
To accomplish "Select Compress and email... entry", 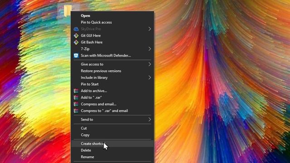I will coord(112,104).
